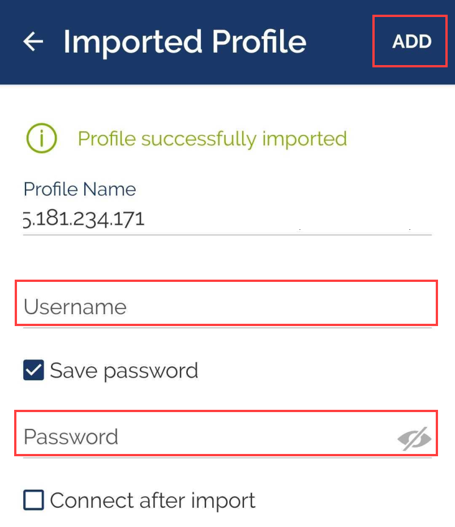The height and width of the screenshot is (527, 455).
Task: Uncheck the Save password checkbox
Action: click(x=34, y=371)
